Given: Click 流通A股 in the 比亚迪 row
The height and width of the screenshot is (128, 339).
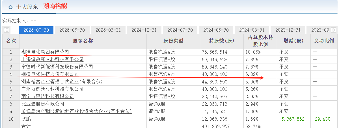Looking at the screenshot, I should click(157, 104).
